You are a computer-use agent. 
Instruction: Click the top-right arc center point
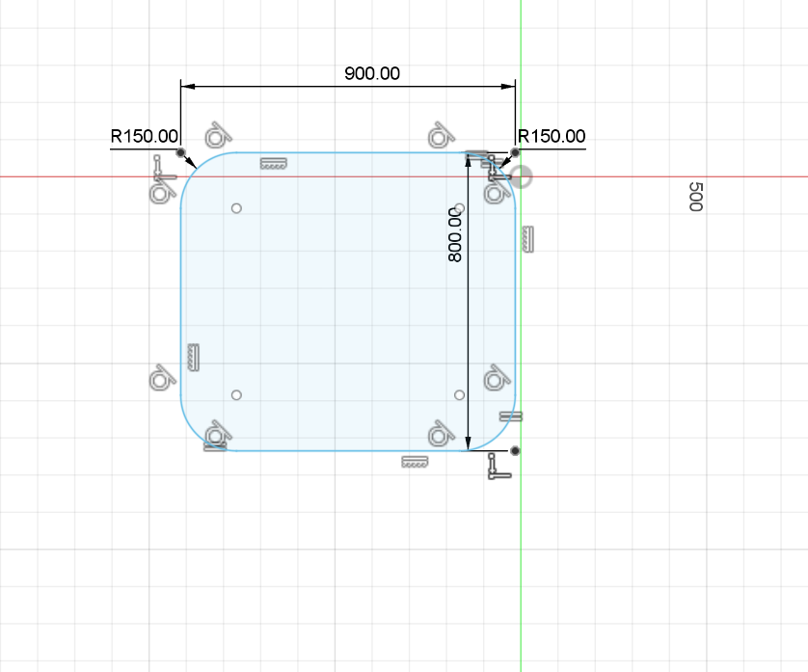459,208
